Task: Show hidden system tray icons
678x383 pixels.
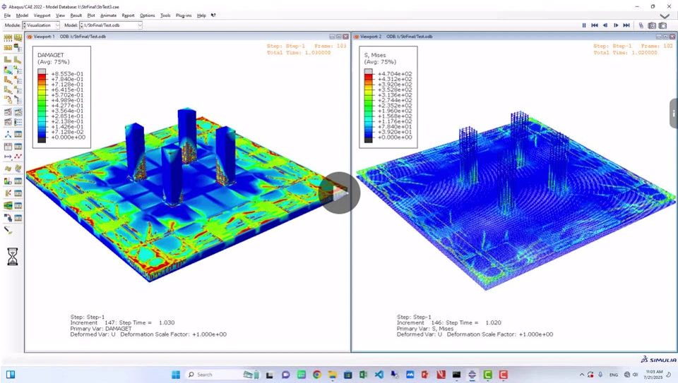Action: 582,375
